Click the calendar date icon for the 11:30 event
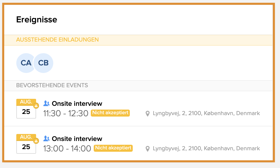The width and height of the screenshot is (280, 168). (26, 109)
